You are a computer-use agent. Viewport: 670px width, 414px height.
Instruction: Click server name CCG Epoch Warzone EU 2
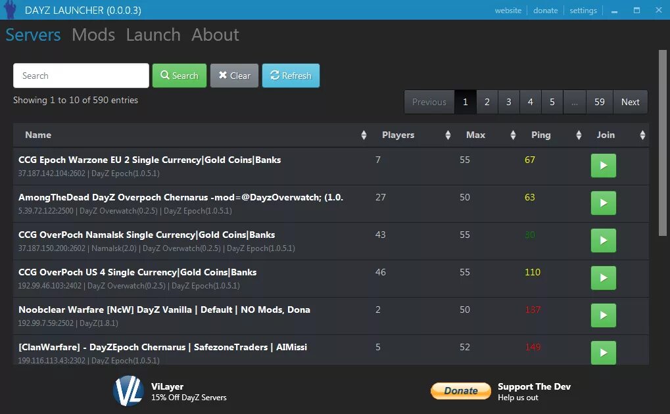tap(149, 160)
